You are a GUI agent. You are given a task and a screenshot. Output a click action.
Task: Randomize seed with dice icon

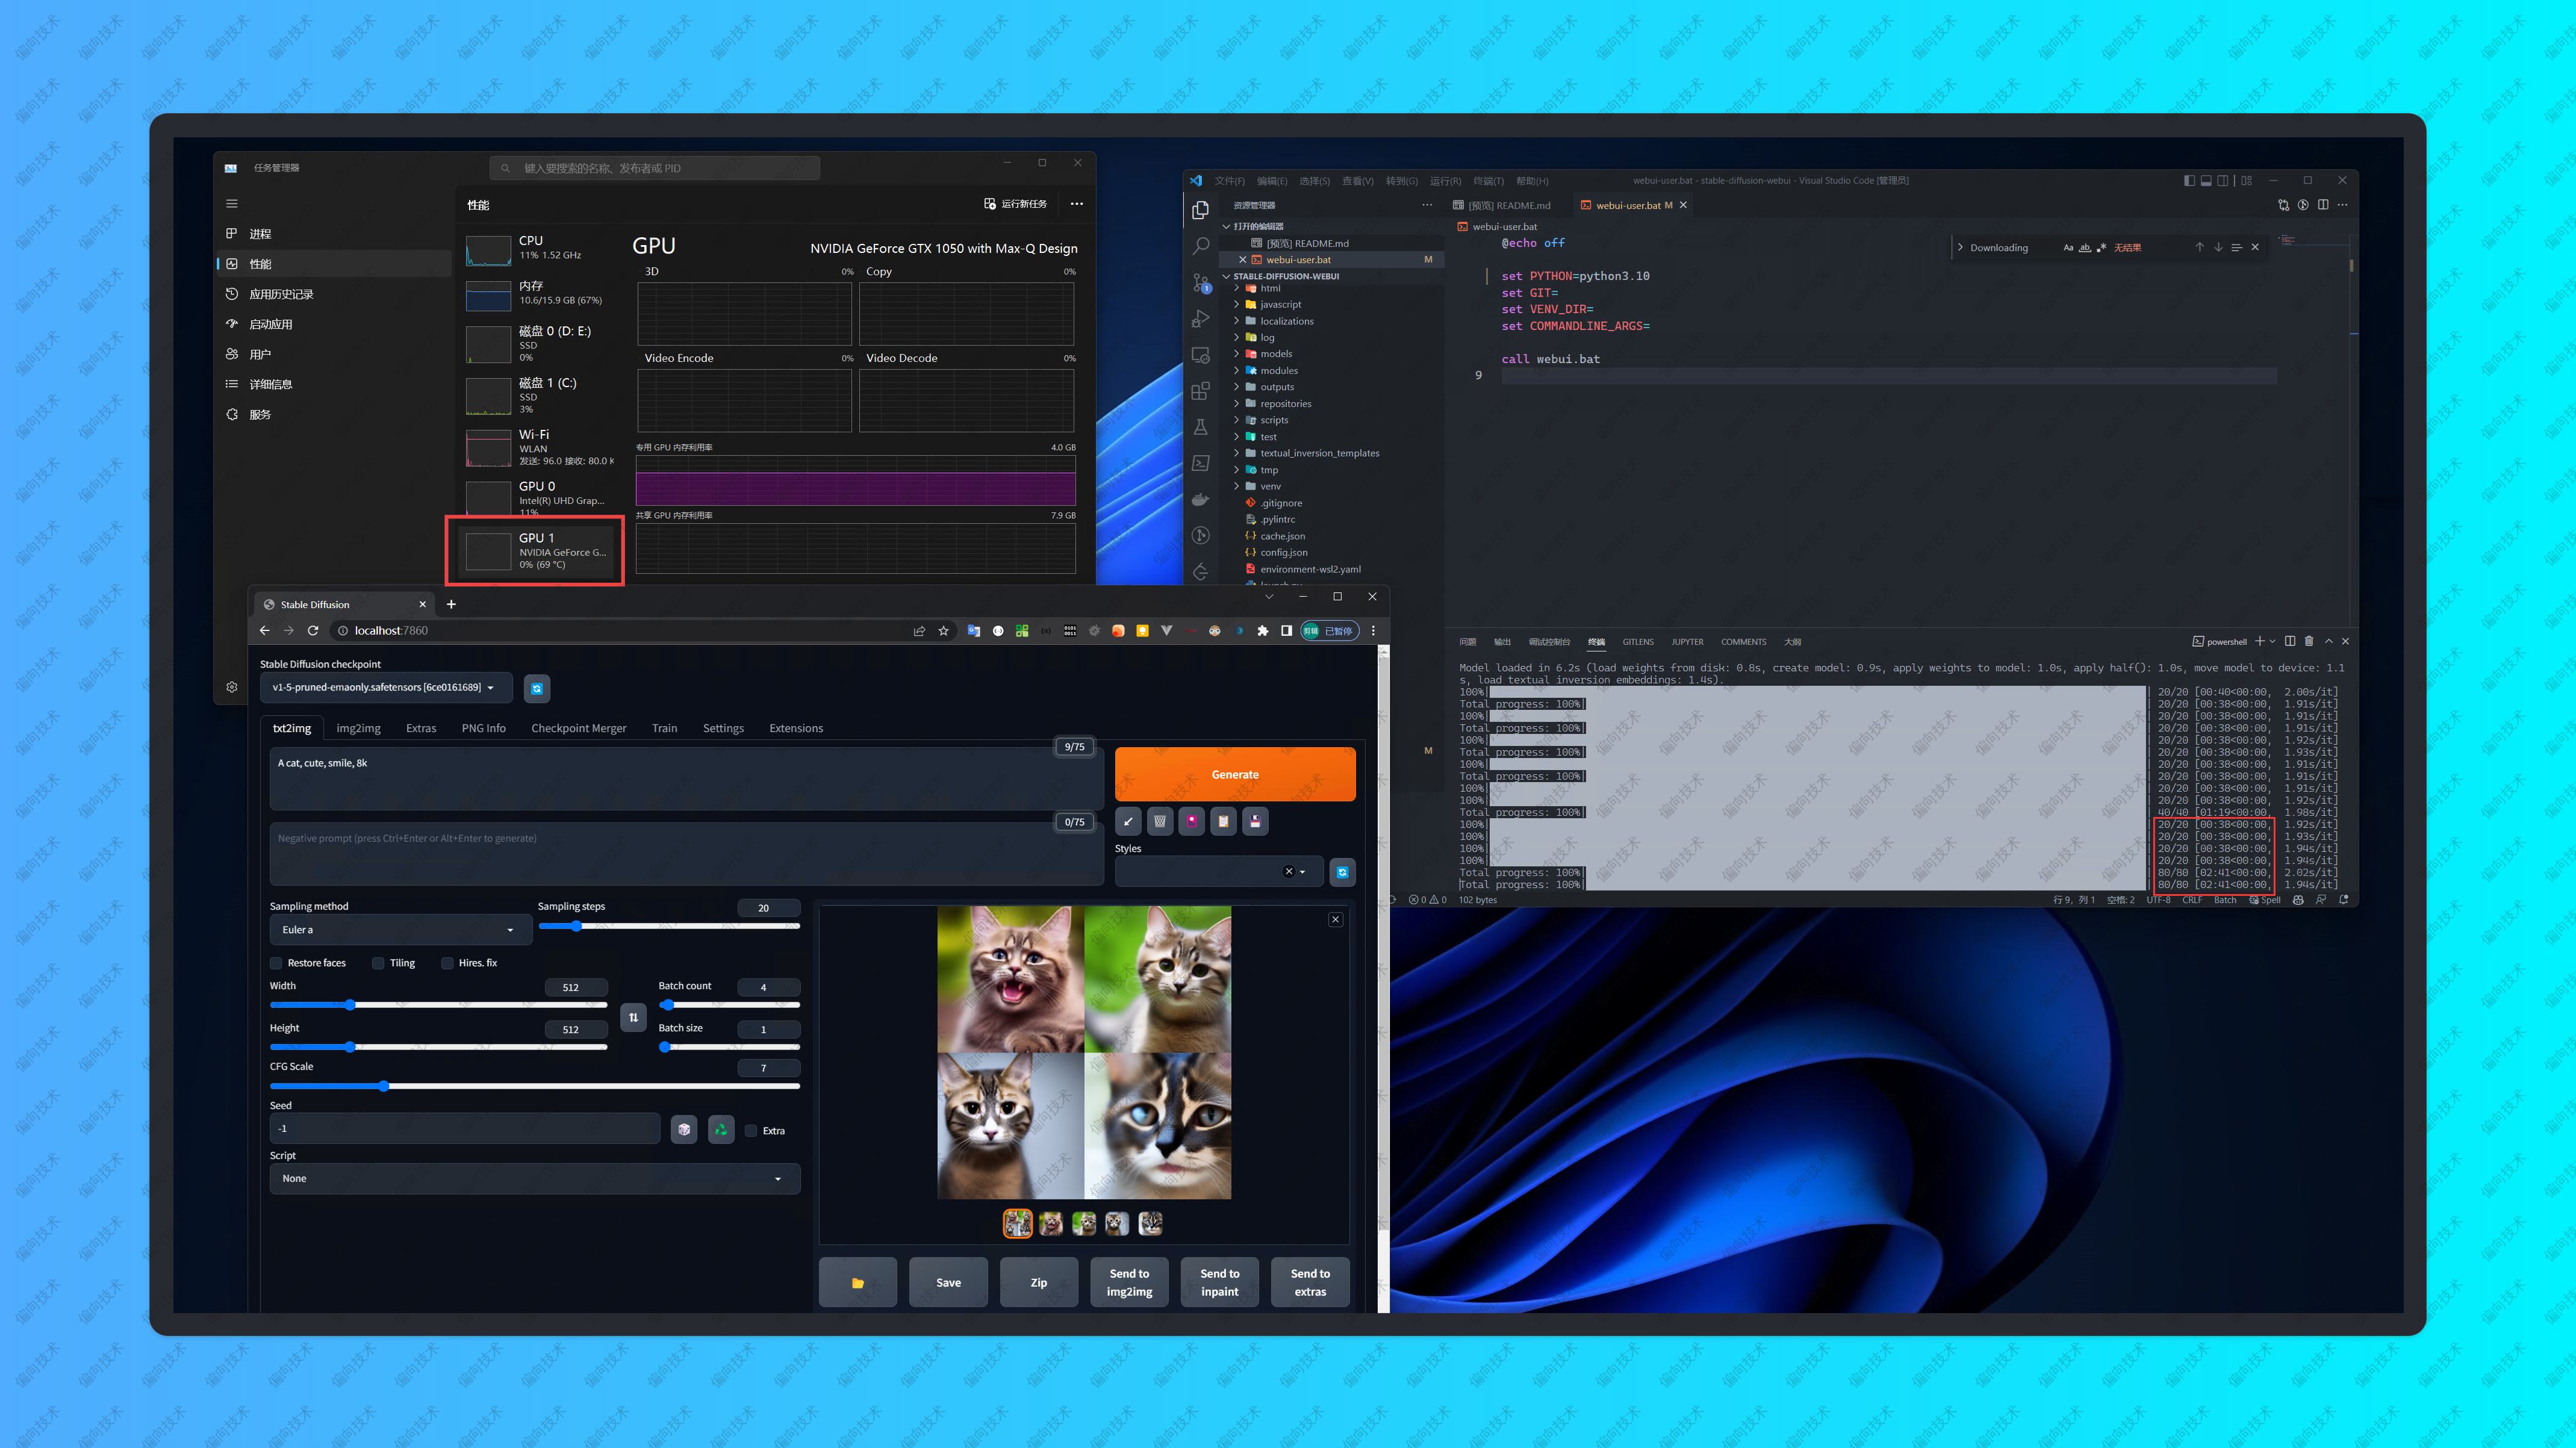[x=684, y=1130]
